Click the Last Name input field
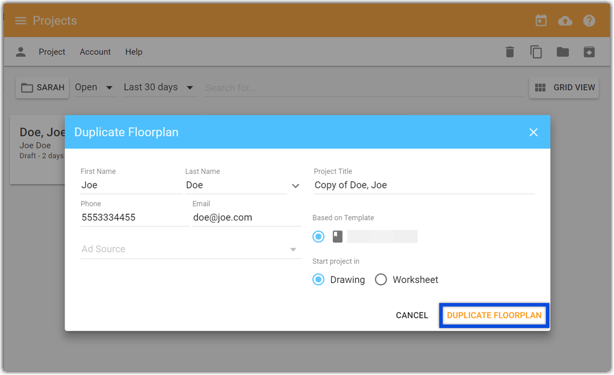Image resolution: width=614 pixels, height=375 pixels. tap(236, 185)
